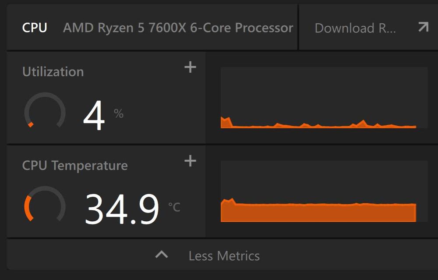
Task: Click the flat middle of the utilization graph
Action: point(324,126)
